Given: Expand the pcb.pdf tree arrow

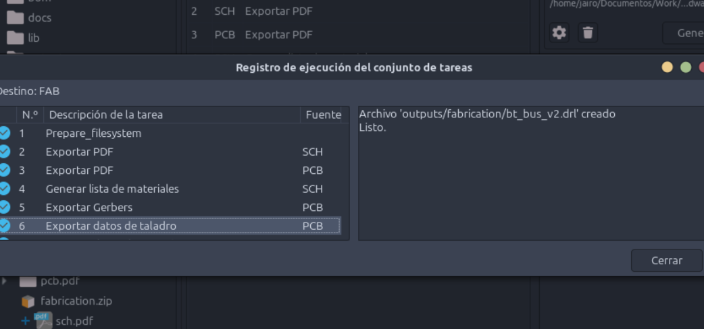Looking at the screenshot, I should pos(5,281).
